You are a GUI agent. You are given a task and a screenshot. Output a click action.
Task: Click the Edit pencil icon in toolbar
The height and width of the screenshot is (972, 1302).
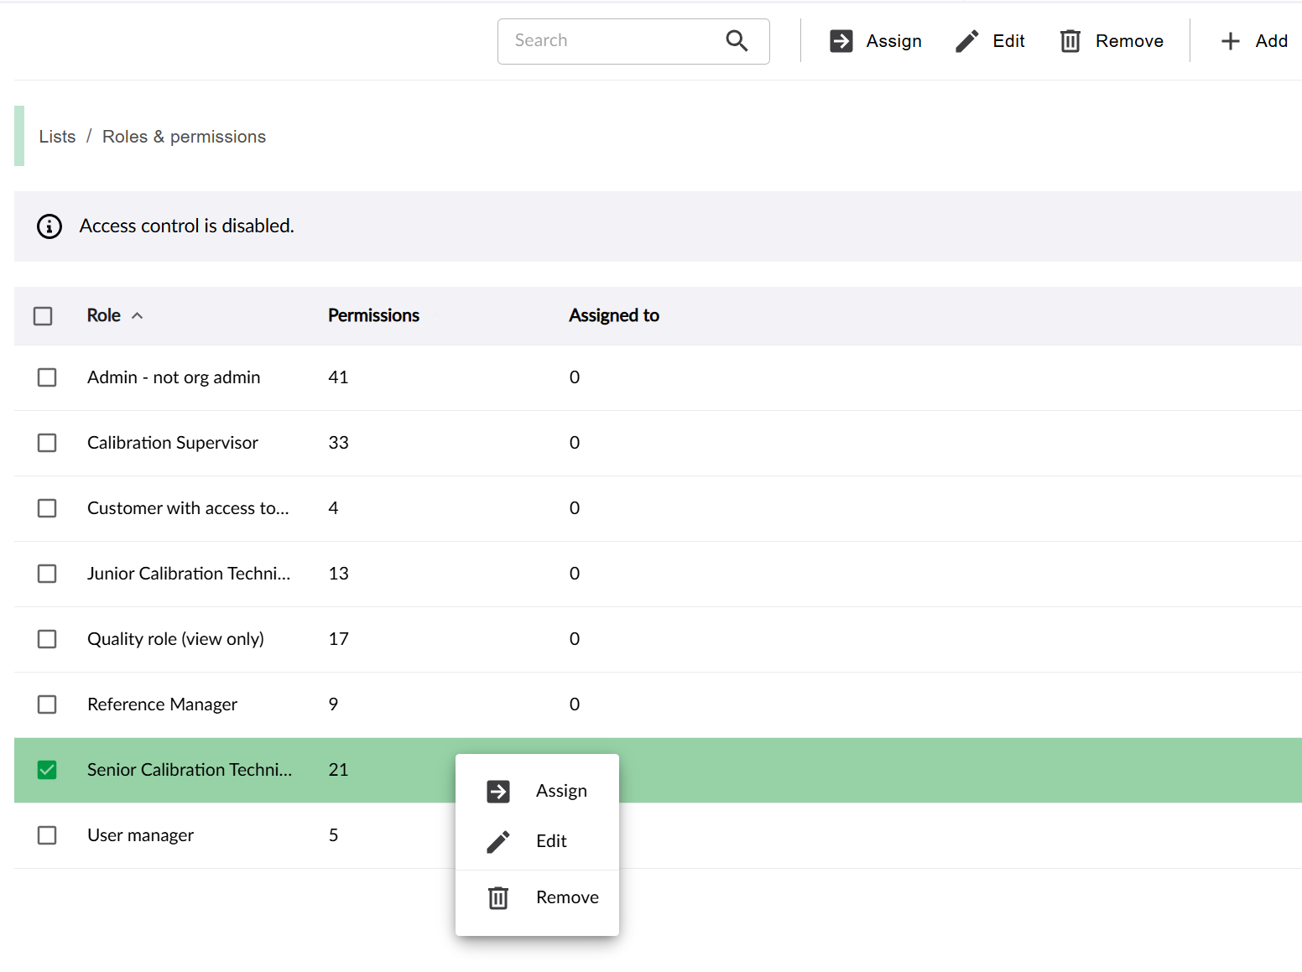click(966, 41)
